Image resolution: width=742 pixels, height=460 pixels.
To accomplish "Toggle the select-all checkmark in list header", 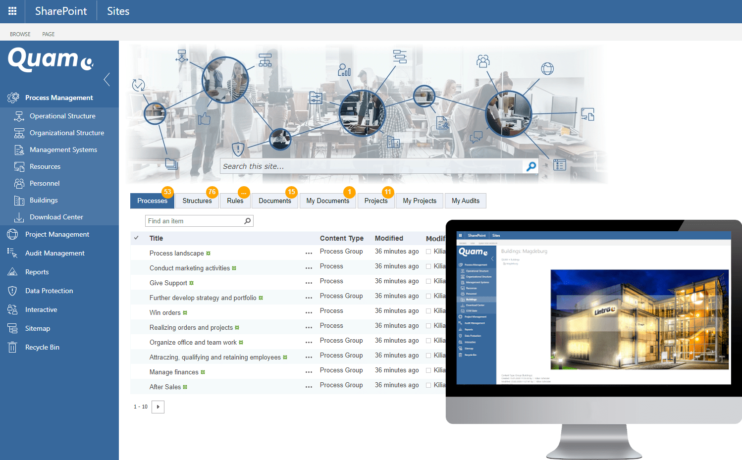I will coord(136,238).
